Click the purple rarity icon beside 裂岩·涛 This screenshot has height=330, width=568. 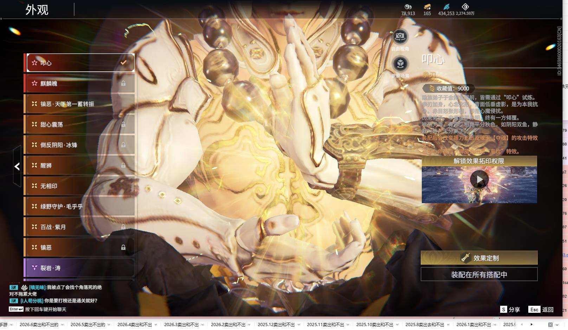(34, 267)
